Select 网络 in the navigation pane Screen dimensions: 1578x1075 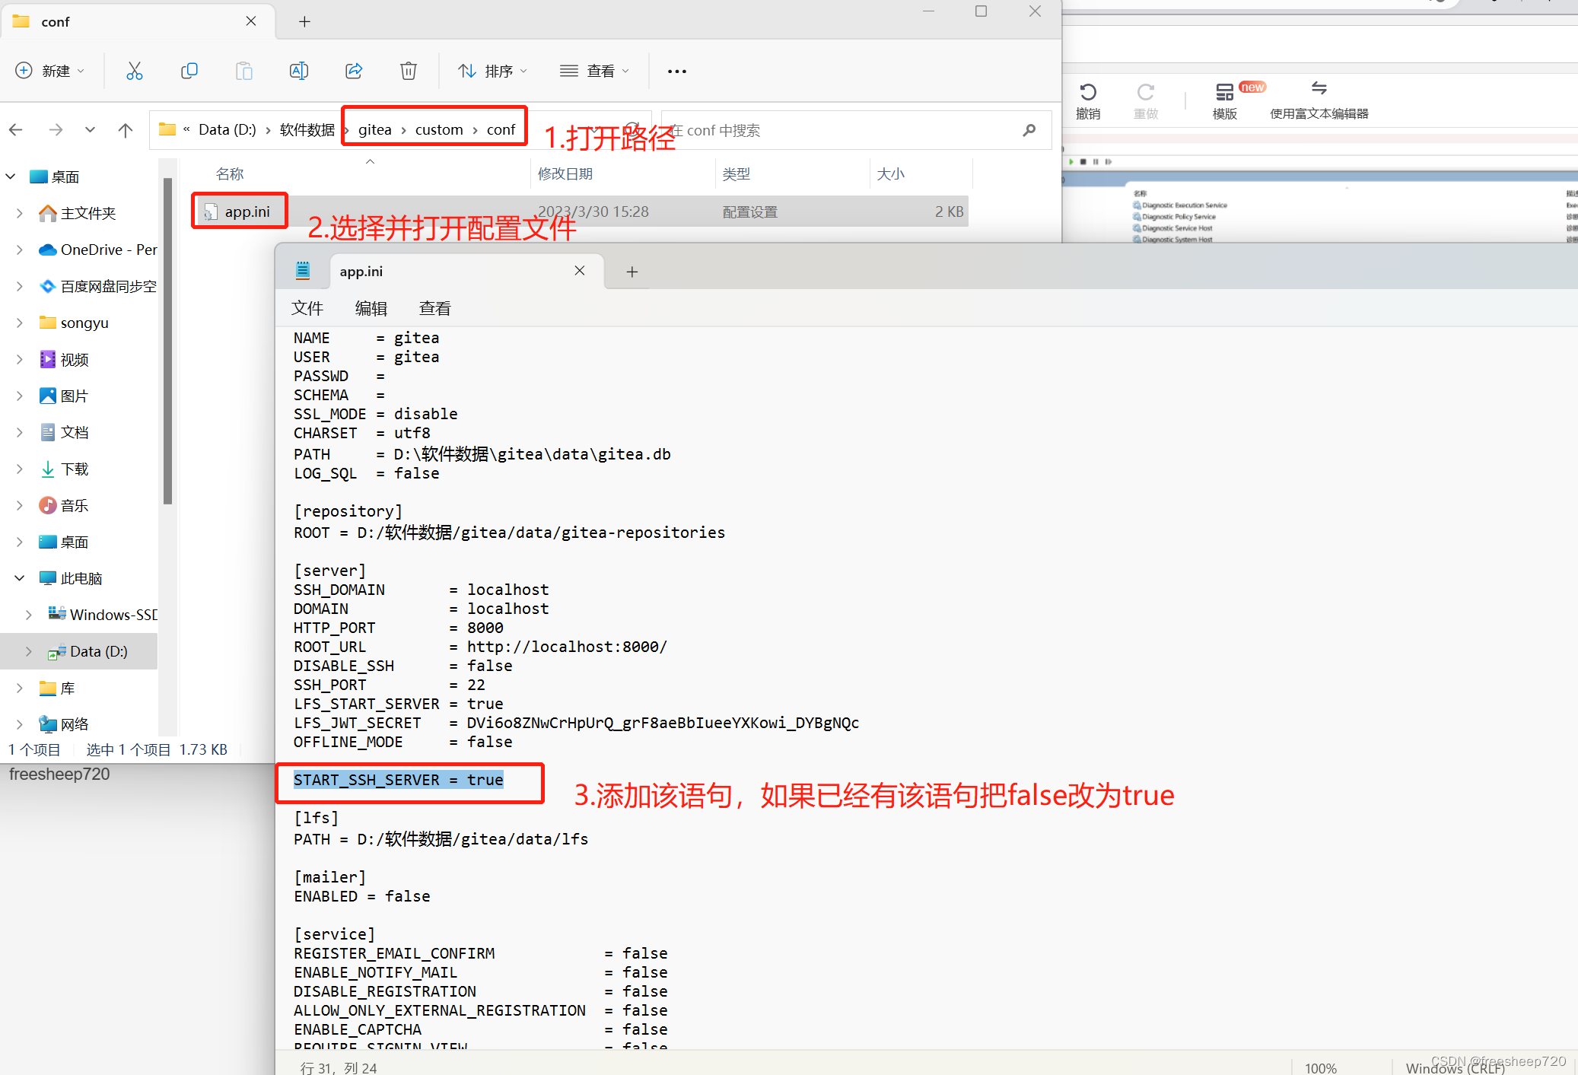(x=75, y=724)
